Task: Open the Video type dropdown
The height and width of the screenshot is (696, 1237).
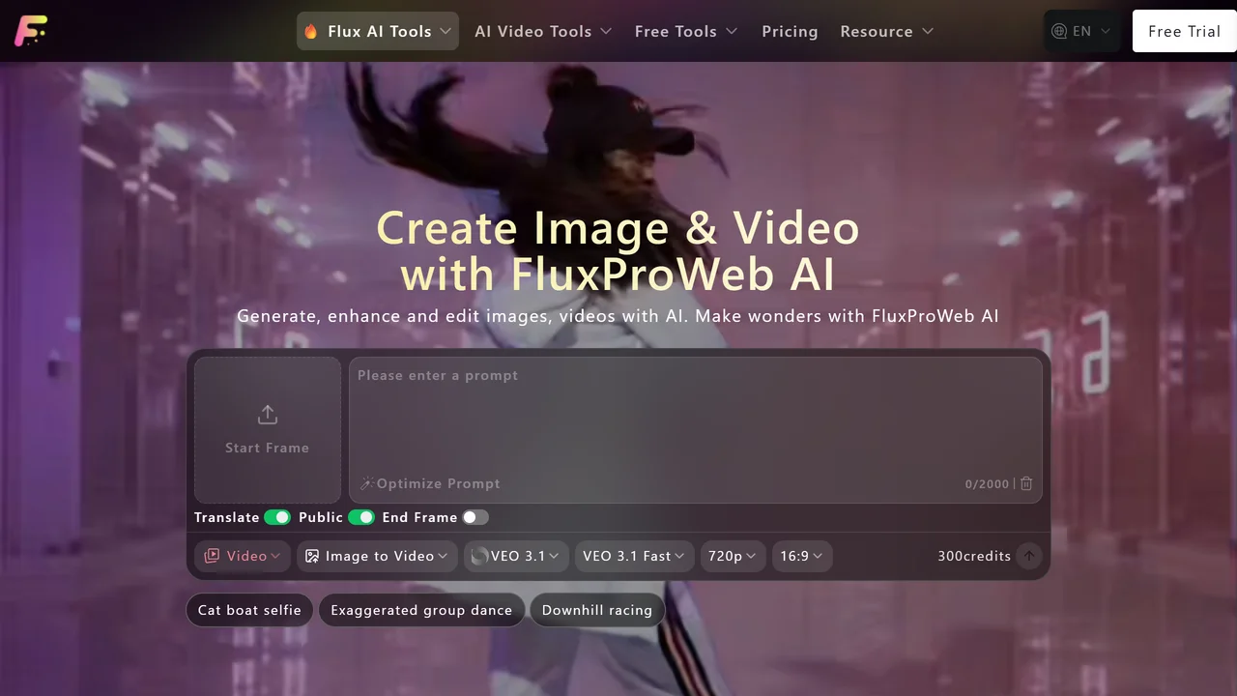Action: coord(243,556)
